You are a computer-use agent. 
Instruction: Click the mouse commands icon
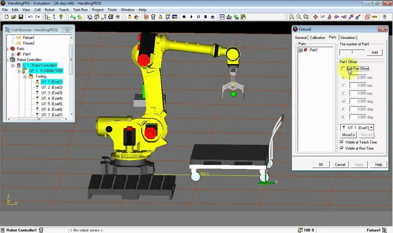click(384, 17)
